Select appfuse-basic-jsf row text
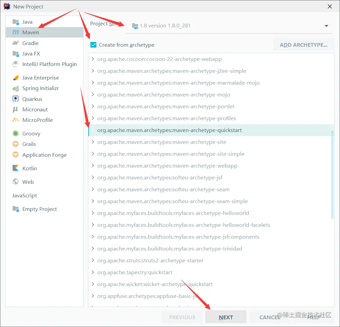Viewport: 340px width, 327px height. click(x=148, y=296)
